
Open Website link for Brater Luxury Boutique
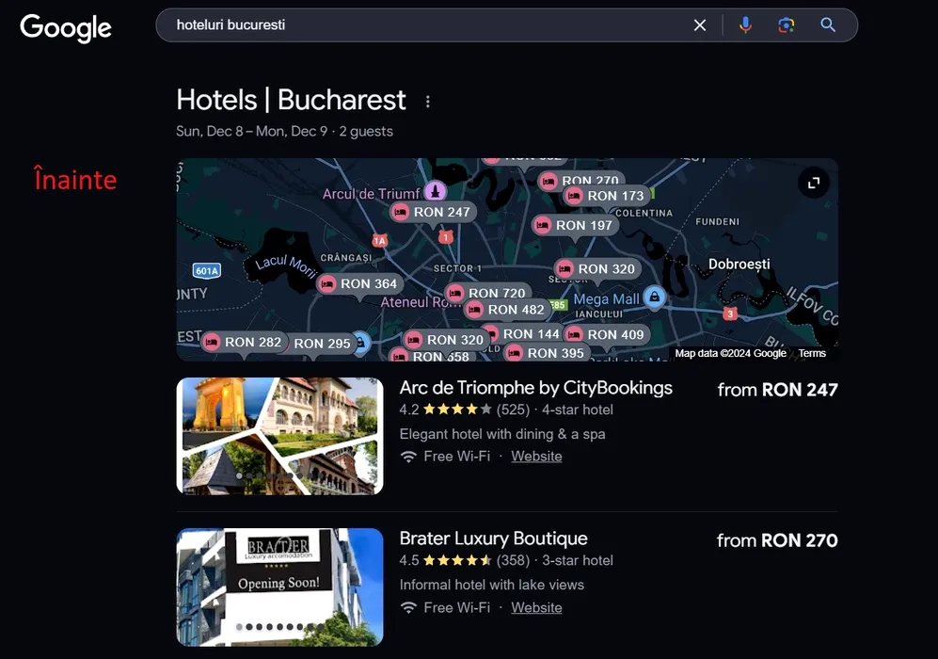[x=536, y=607]
